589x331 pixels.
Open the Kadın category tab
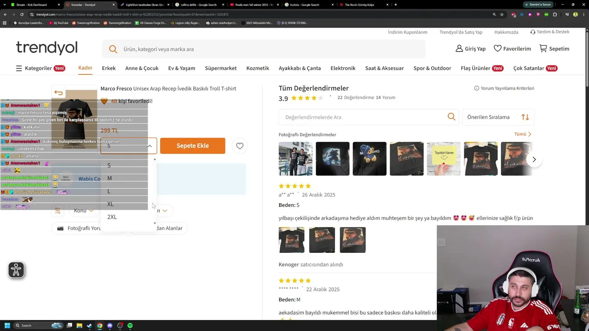(x=85, y=68)
